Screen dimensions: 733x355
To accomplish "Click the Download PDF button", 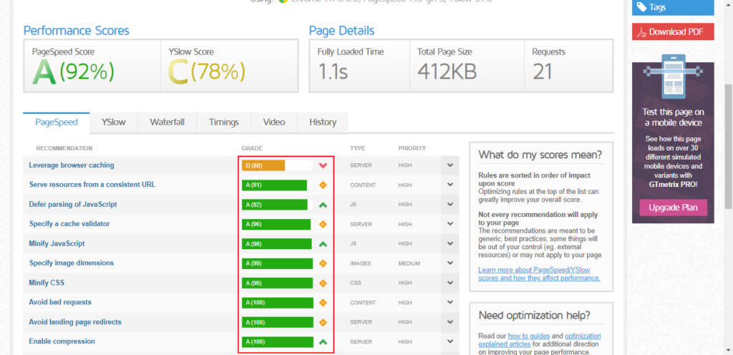I will [x=673, y=31].
